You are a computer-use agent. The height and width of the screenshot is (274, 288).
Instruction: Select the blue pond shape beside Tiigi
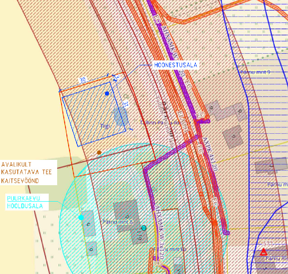point(121,117)
